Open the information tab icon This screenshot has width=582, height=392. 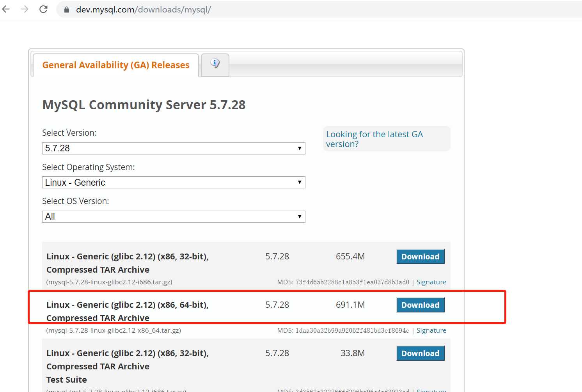click(215, 64)
